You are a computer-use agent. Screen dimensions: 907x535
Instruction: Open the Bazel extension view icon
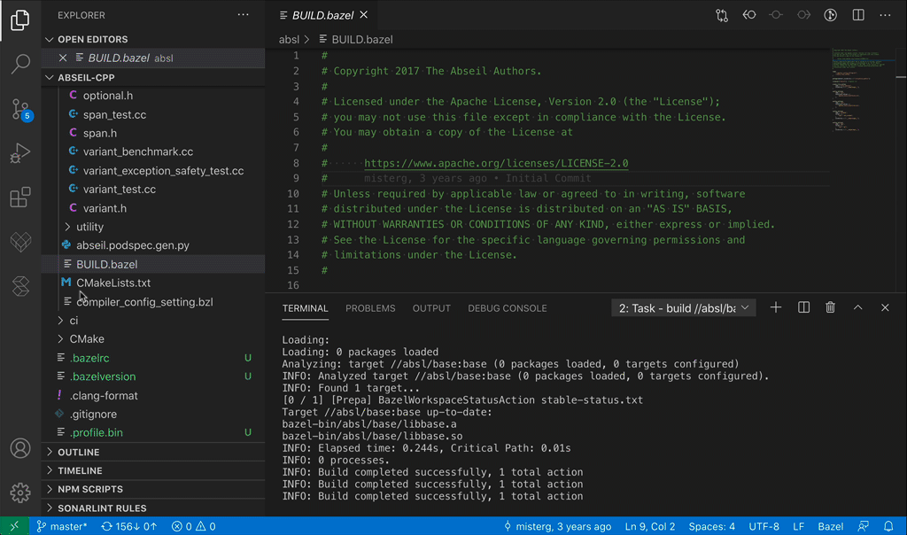20,242
